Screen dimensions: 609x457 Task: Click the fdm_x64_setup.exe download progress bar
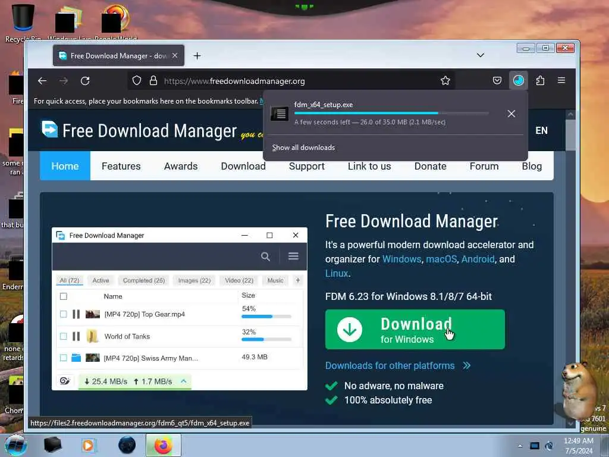[391, 113]
